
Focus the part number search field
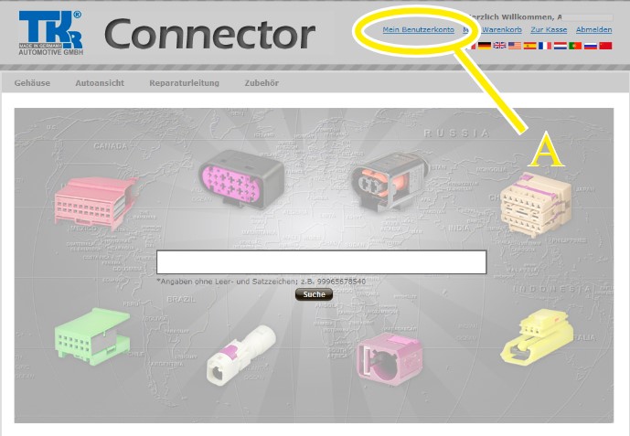(322, 262)
